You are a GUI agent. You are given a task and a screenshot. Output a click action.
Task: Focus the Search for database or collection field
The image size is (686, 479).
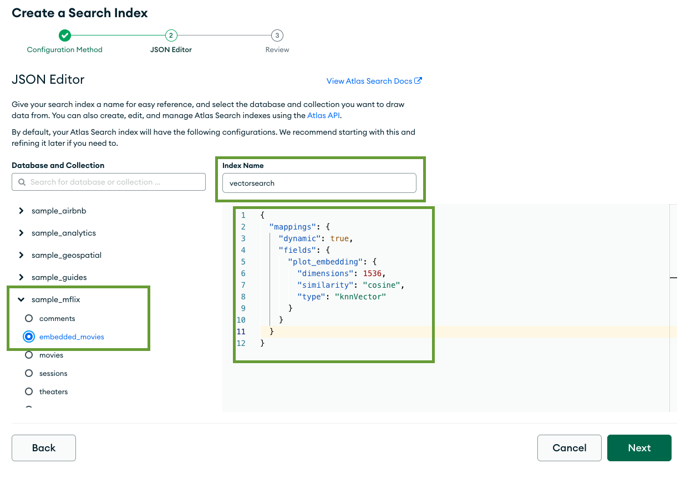point(109,182)
